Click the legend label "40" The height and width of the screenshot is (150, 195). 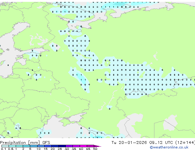[x=81, y=149]
